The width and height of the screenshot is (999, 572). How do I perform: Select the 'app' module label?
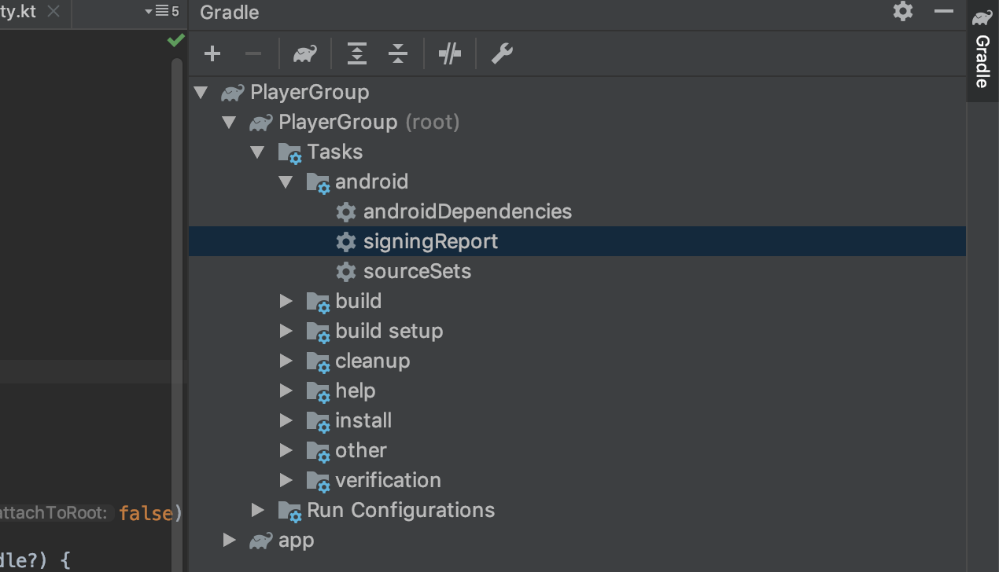297,541
